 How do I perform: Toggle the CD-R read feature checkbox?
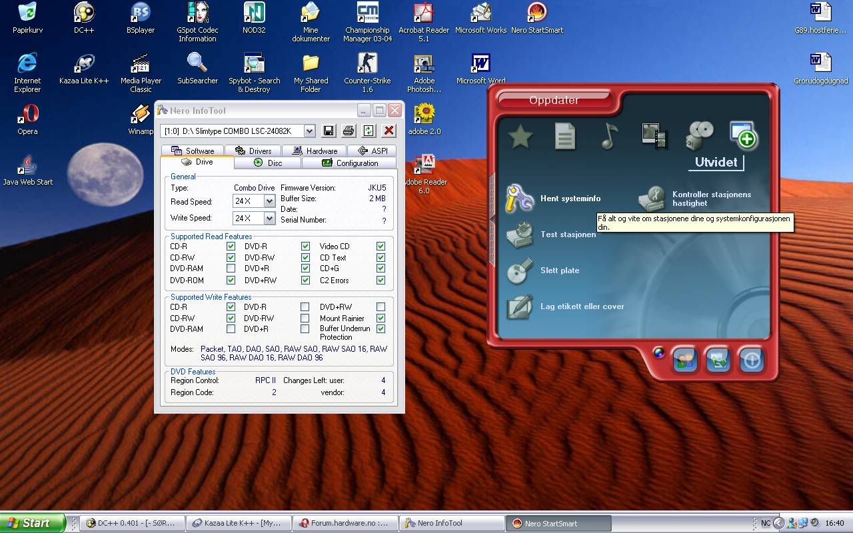[231, 247]
